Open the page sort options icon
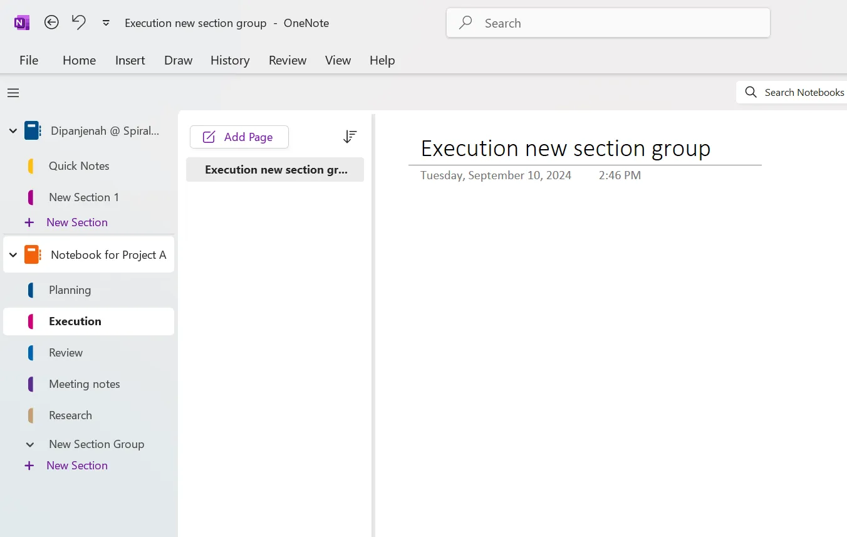 click(x=350, y=137)
